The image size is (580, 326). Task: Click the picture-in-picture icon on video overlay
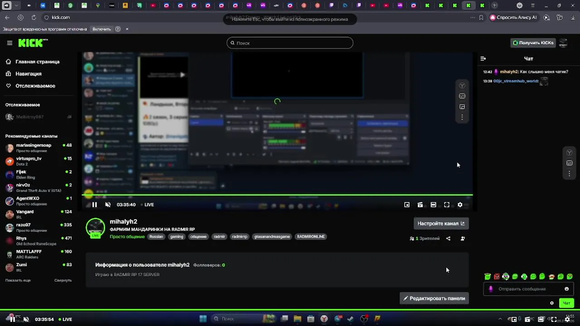pyautogui.click(x=462, y=107)
